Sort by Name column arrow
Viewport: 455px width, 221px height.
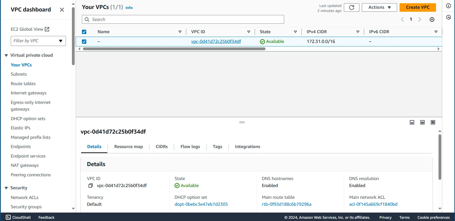[180, 32]
